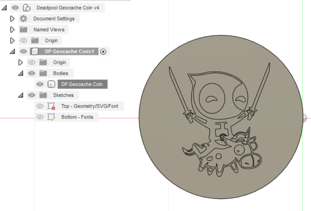Expand the Origin under DP Geocache Coin:1
311x211 pixels.
pos(21,62)
